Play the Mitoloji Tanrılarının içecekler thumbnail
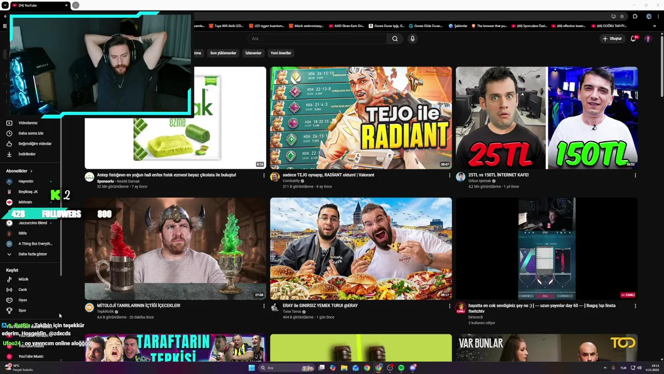664x374 pixels. (x=175, y=249)
